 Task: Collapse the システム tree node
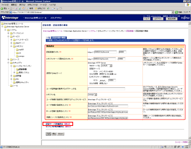[5, 30]
